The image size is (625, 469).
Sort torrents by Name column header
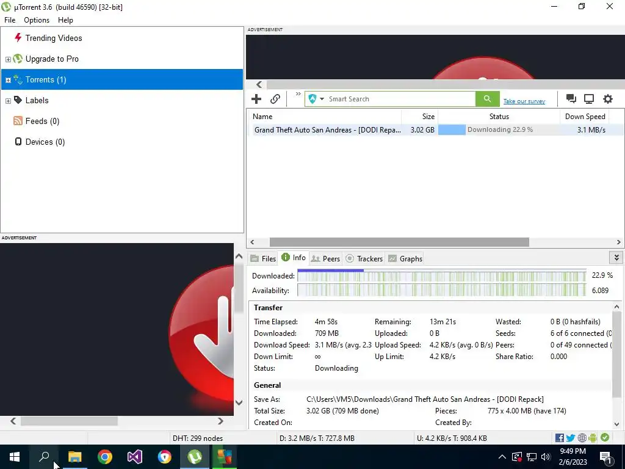(325, 117)
